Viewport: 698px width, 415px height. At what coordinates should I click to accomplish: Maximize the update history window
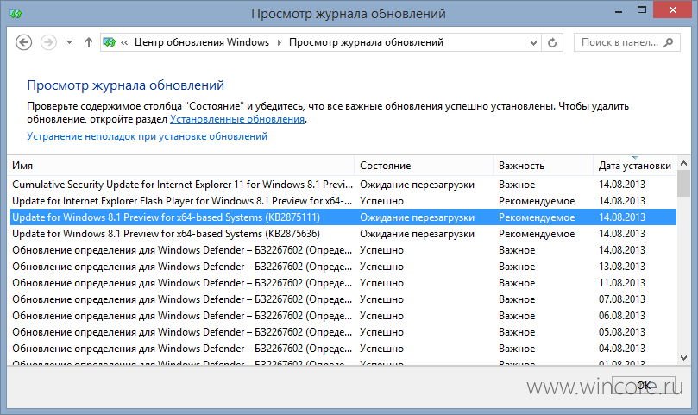(x=641, y=9)
